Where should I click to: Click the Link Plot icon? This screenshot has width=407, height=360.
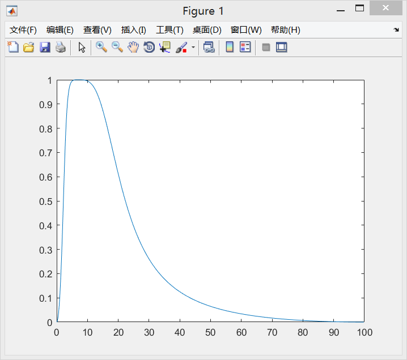pyautogui.click(x=209, y=47)
